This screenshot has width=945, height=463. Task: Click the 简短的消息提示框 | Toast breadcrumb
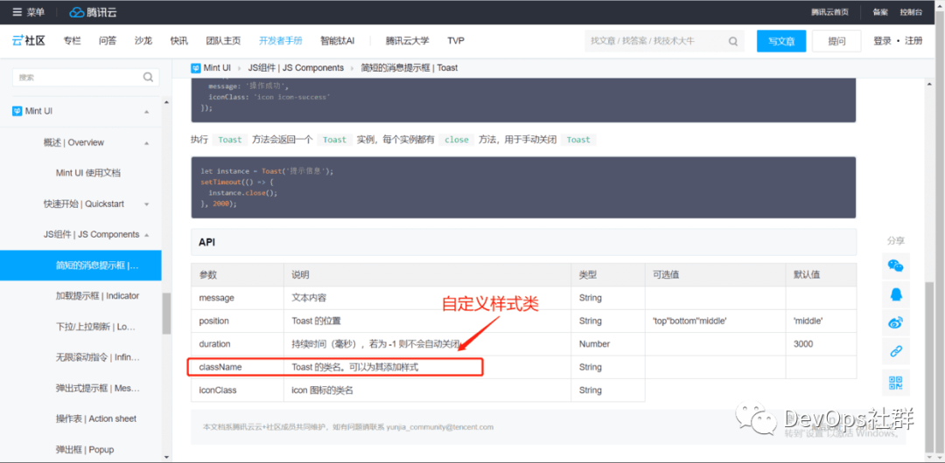click(x=409, y=68)
